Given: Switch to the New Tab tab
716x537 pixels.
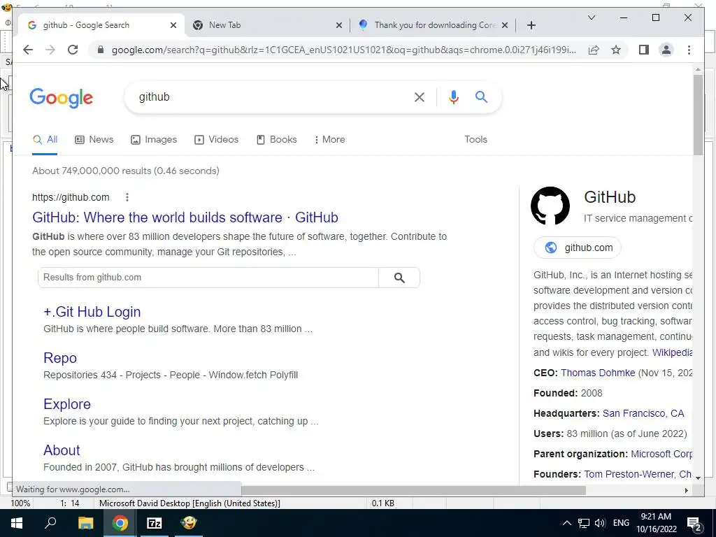Looking at the screenshot, I should 267,25.
